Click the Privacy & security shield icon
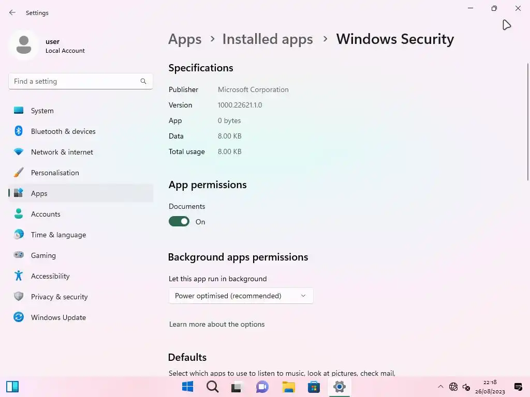This screenshot has height=397, width=530. pos(19,296)
